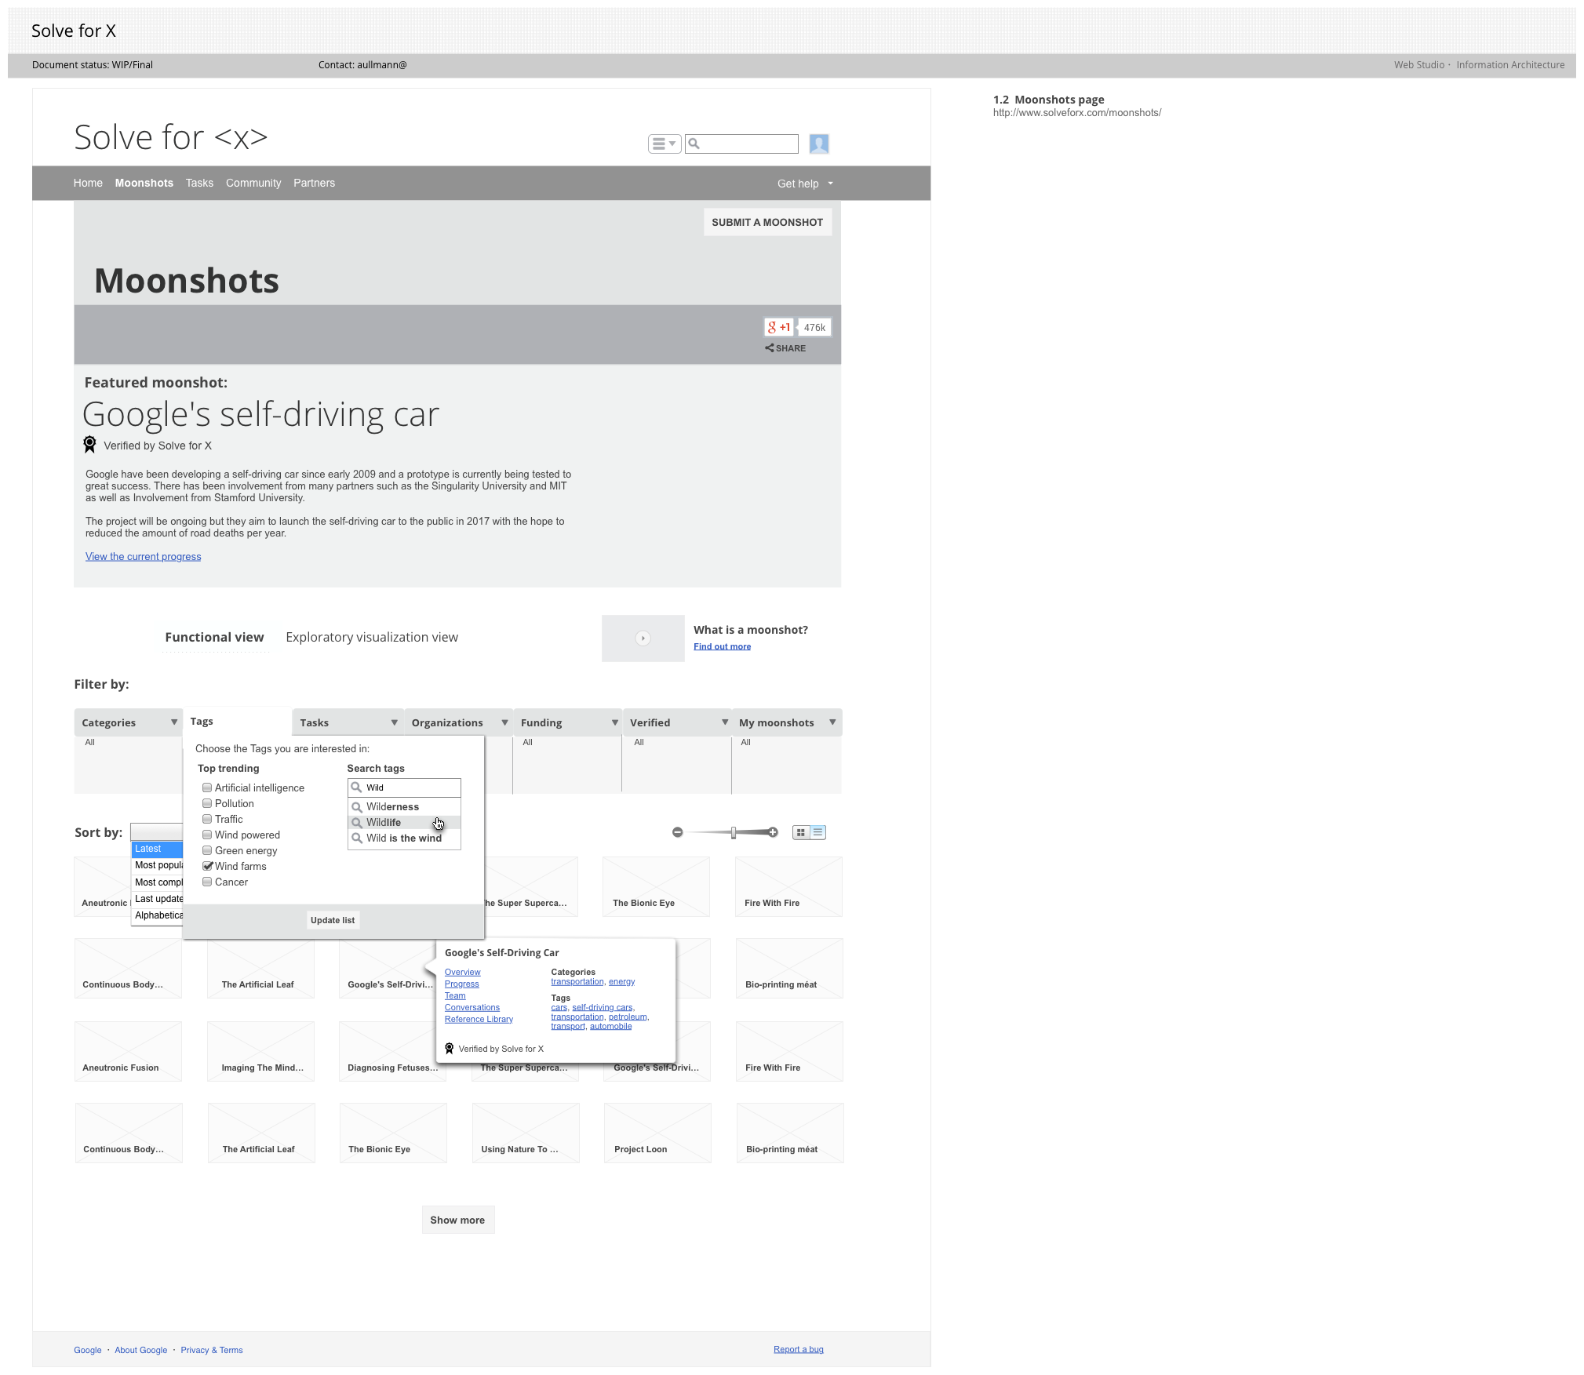
Task: Open the Funding filter dropdown
Action: [614, 722]
